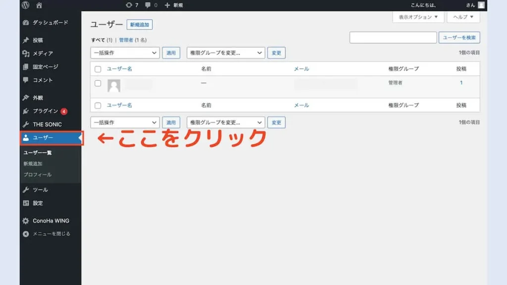Tick select-all checkbox in table header
Screen dimensions: 507x285
click(98, 69)
